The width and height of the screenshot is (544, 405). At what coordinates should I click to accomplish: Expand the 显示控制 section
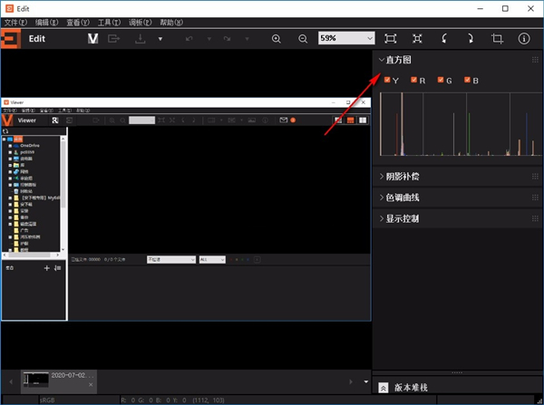pos(403,219)
